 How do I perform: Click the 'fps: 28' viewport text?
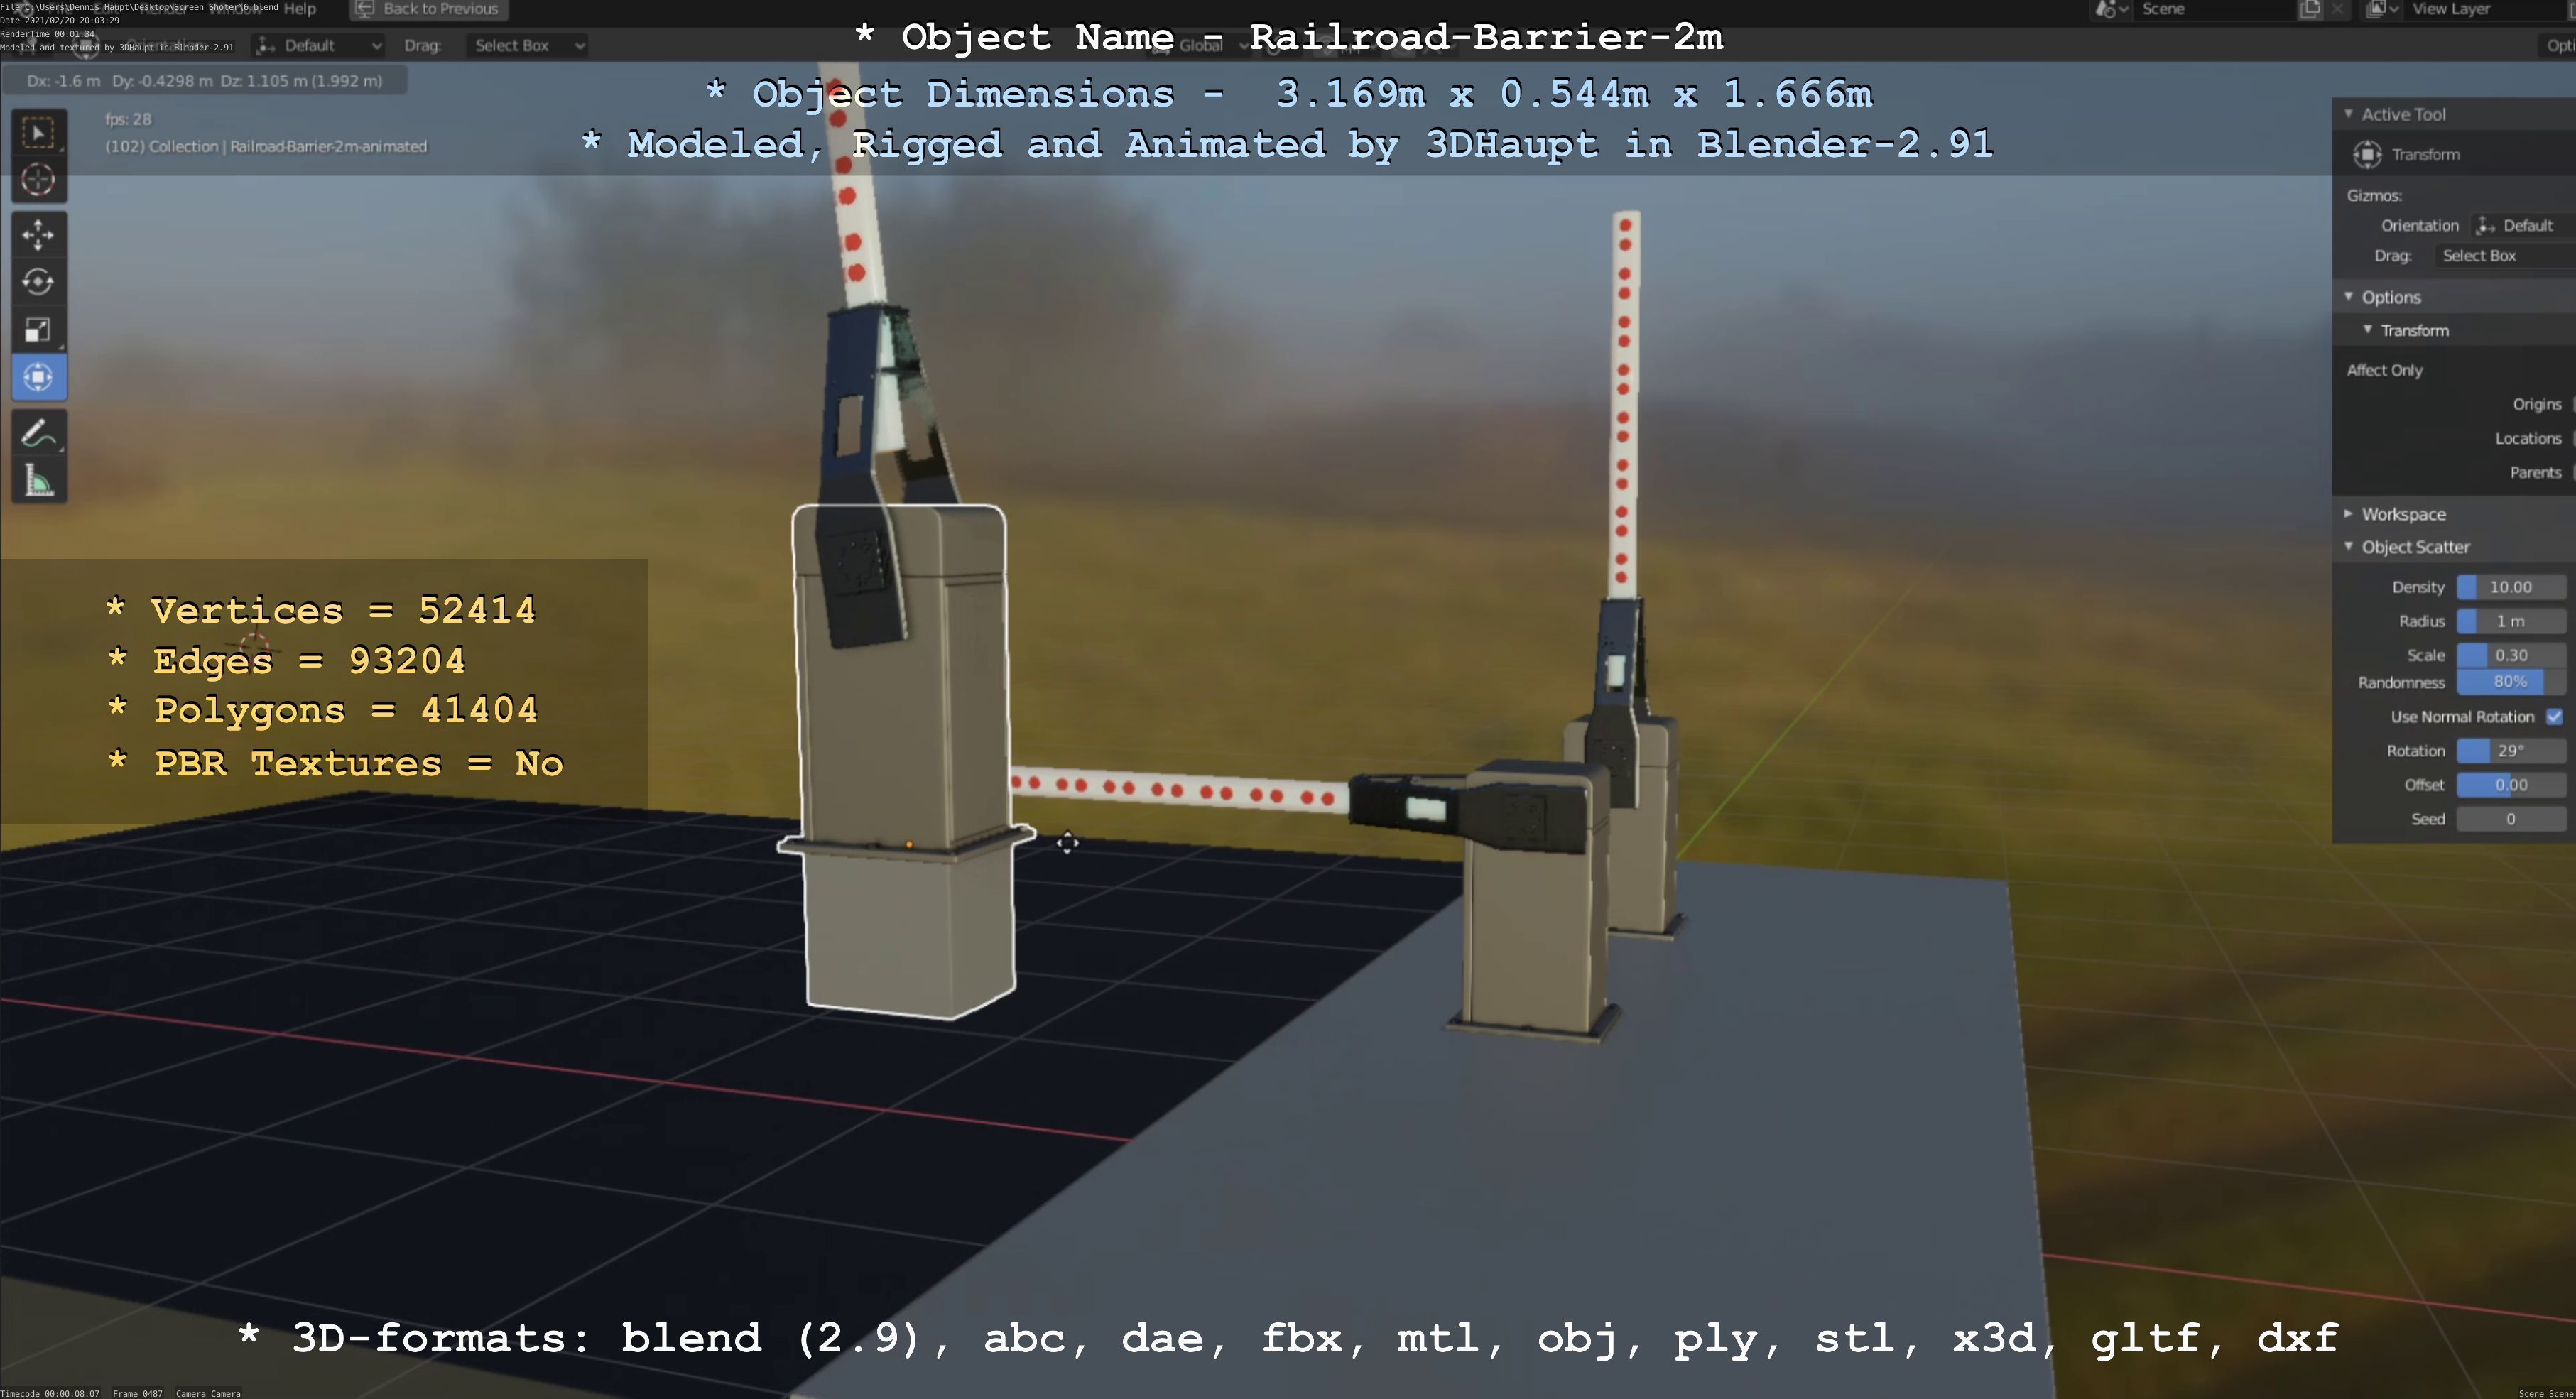(x=128, y=119)
